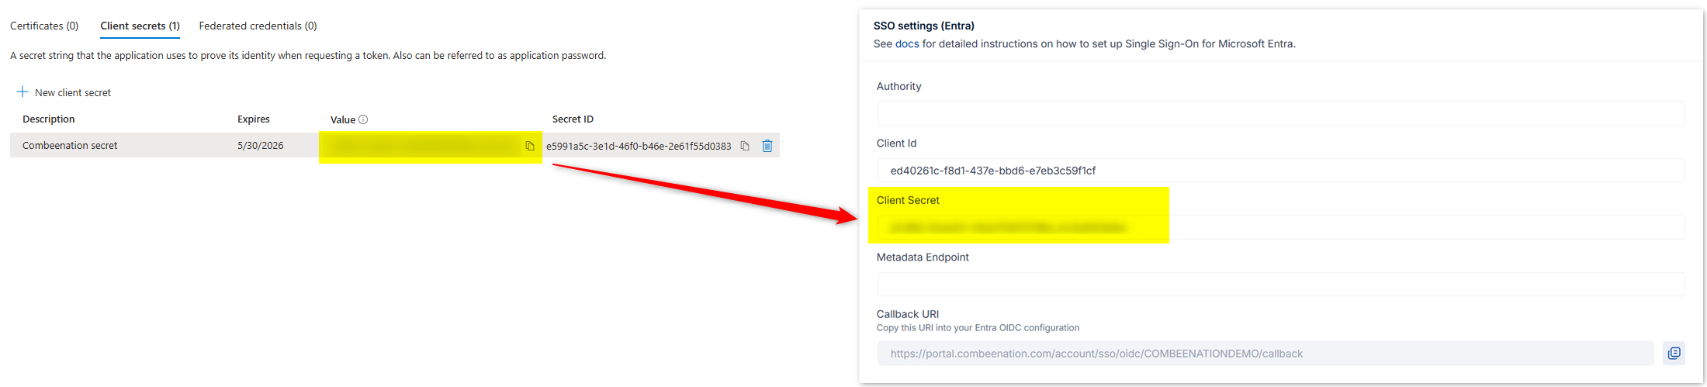
Task: Select the Client secrets tab
Action: click(x=140, y=26)
